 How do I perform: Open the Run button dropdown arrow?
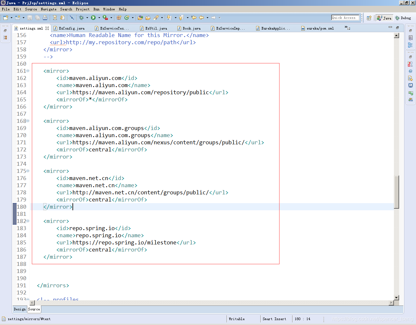(99, 18)
